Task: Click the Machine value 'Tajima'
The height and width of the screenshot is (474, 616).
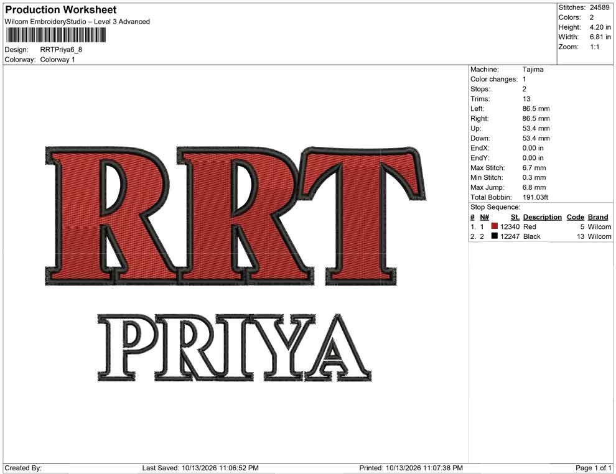Action: [x=533, y=70]
